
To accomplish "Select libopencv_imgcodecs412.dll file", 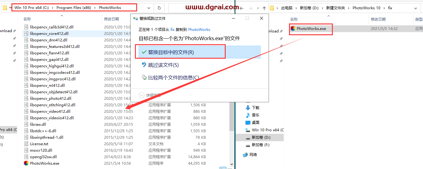I will click(55, 72).
